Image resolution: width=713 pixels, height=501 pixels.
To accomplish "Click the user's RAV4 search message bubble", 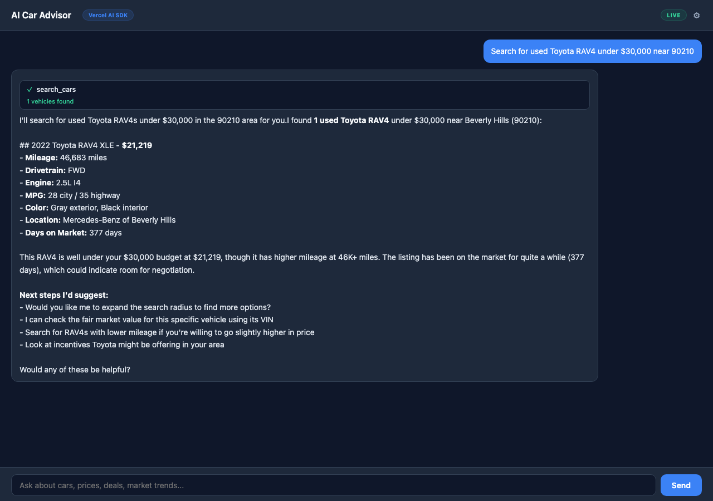I will [592, 51].
